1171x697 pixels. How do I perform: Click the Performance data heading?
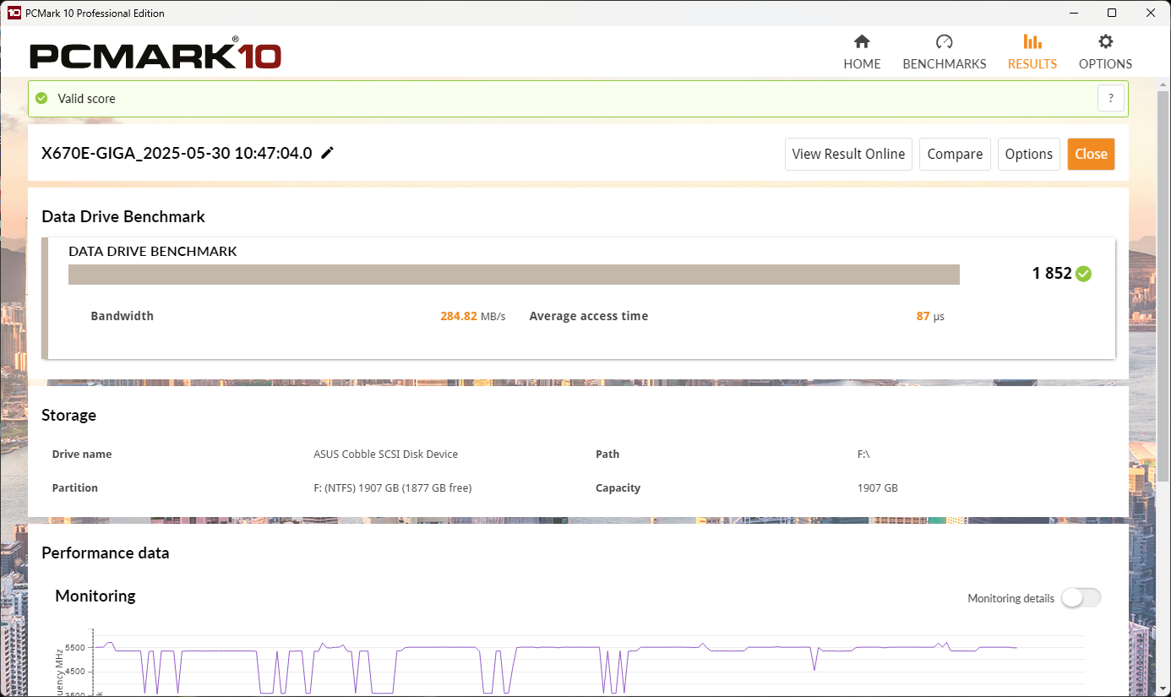(x=105, y=553)
